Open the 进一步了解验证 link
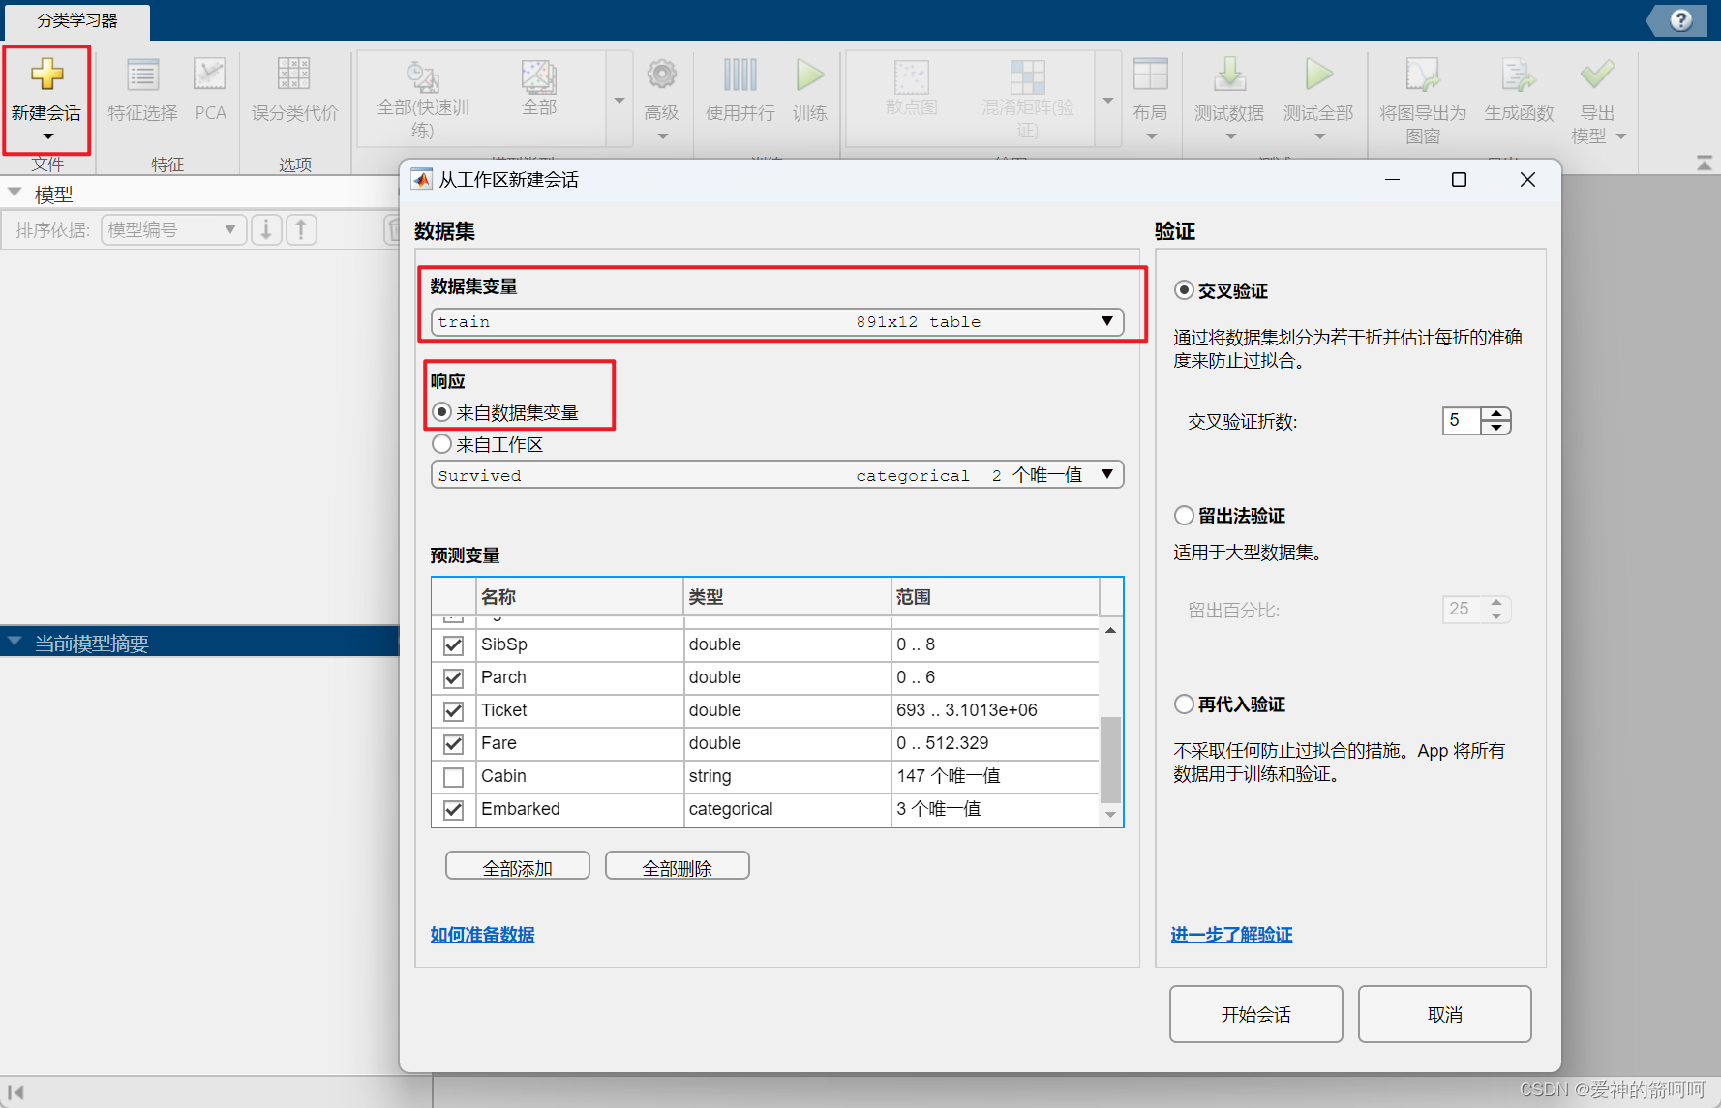1721x1108 pixels. tap(1231, 934)
